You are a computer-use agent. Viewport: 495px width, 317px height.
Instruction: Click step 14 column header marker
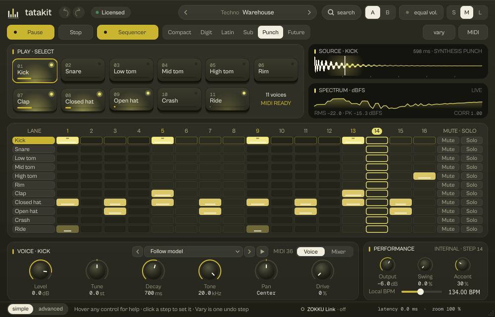(x=377, y=131)
